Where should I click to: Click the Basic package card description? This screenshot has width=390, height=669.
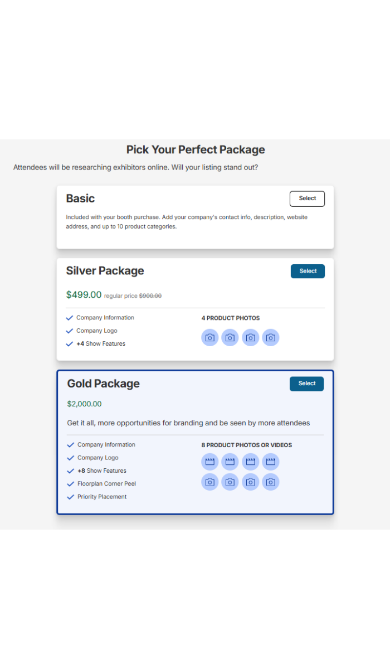tap(187, 222)
